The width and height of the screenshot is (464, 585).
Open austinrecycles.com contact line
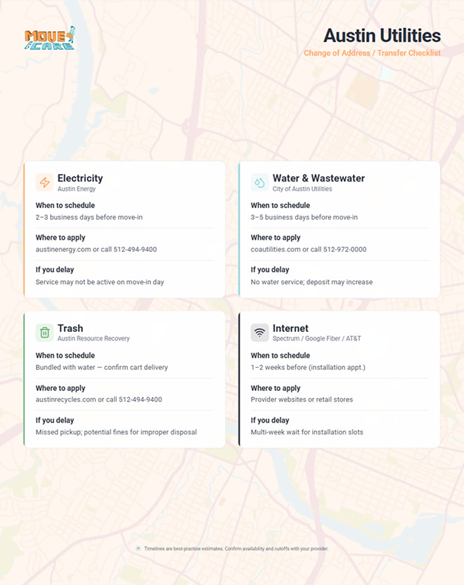(99, 399)
